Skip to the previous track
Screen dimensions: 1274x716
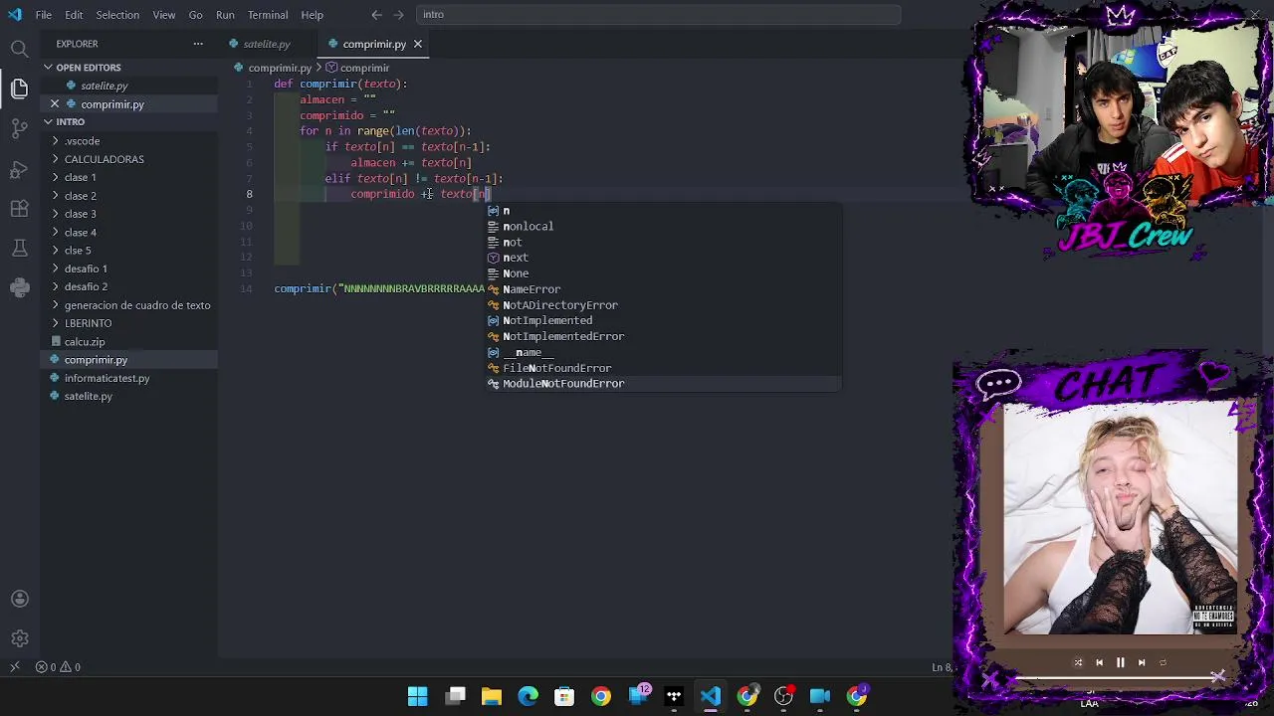[x=1099, y=662]
